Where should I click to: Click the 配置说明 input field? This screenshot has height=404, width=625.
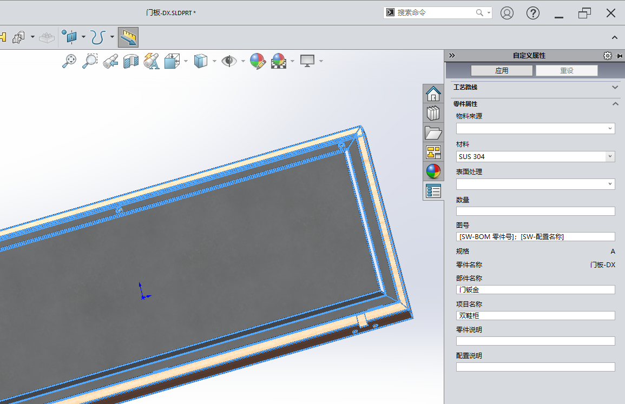point(535,367)
